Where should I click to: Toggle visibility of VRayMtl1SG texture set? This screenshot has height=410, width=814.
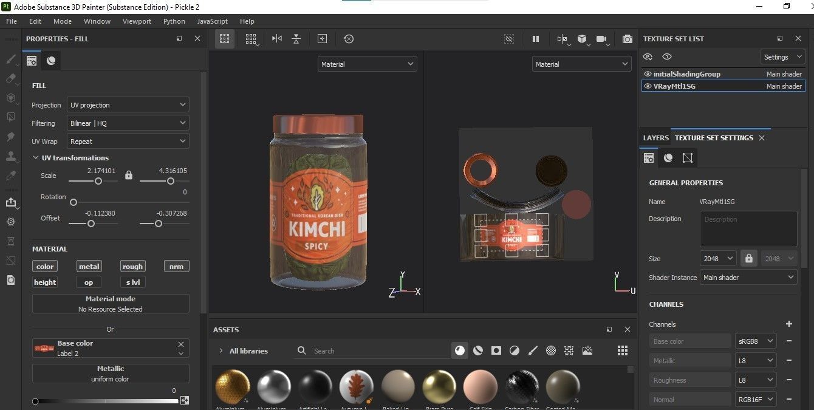648,86
